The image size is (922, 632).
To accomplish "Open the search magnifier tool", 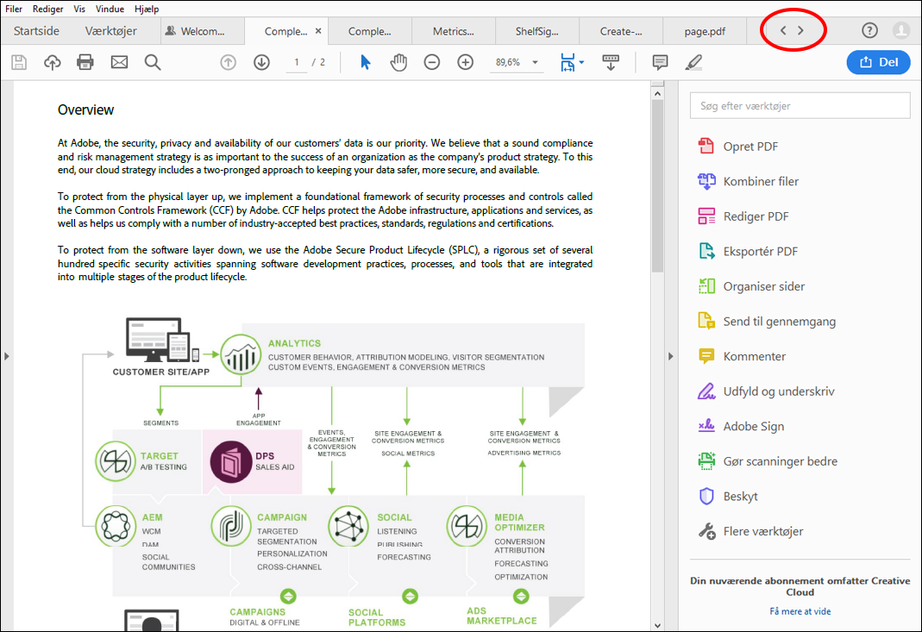I will tap(153, 62).
